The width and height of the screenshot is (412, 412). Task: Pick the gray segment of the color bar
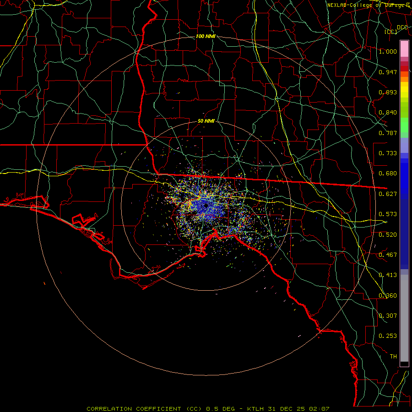(x=404, y=318)
